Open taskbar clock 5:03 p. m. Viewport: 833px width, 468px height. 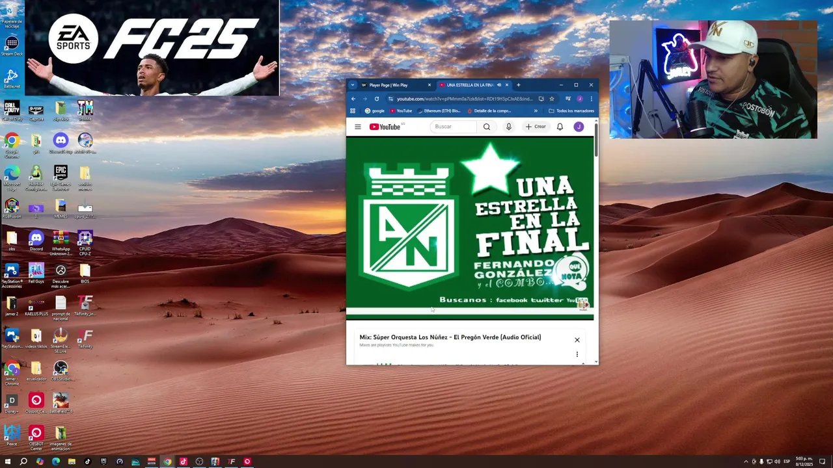click(804, 461)
